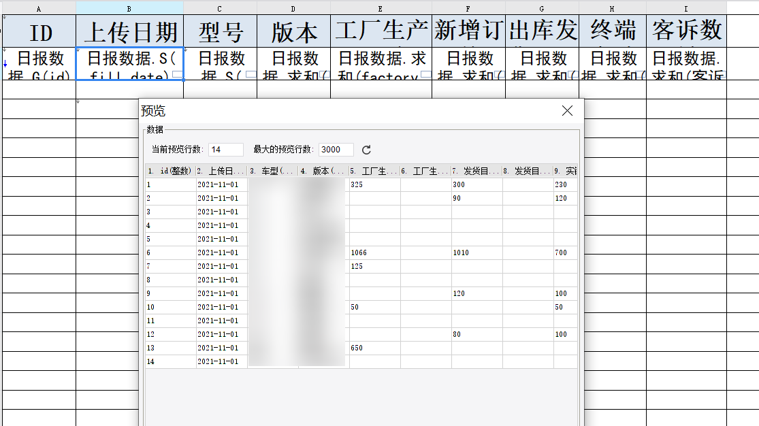Select the 客诉数 header cell
The height and width of the screenshot is (426, 759).
[x=686, y=31]
